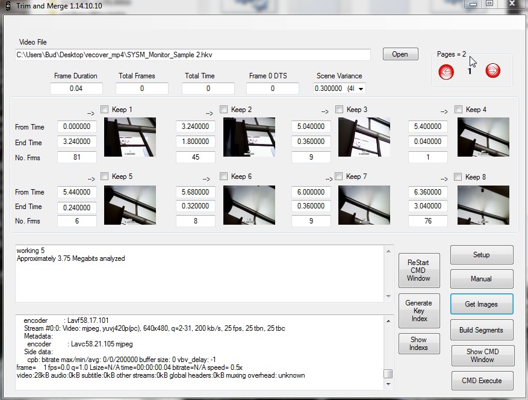Click the 'encoder : Lavf58.17.101' log line
Screen dimensions: 528x400
click(x=66, y=320)
